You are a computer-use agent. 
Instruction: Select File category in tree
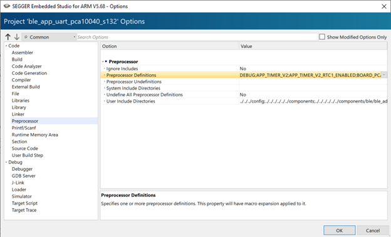16,94
